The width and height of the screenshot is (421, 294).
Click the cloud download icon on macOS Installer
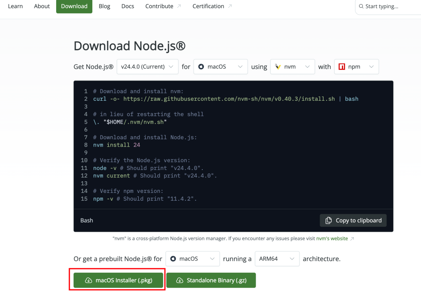[x=88, y=280]
